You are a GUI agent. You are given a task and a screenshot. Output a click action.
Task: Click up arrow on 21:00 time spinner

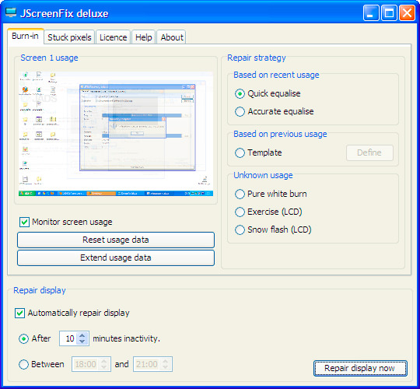pos(166,361)
